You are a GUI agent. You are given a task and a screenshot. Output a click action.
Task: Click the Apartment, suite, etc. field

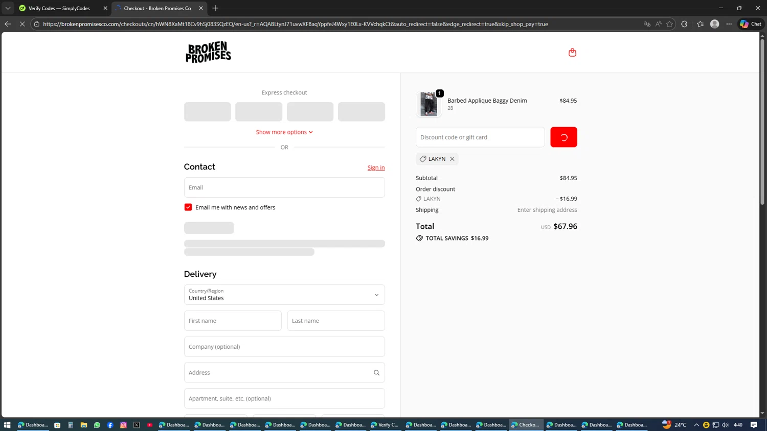[x=284, y=399]
